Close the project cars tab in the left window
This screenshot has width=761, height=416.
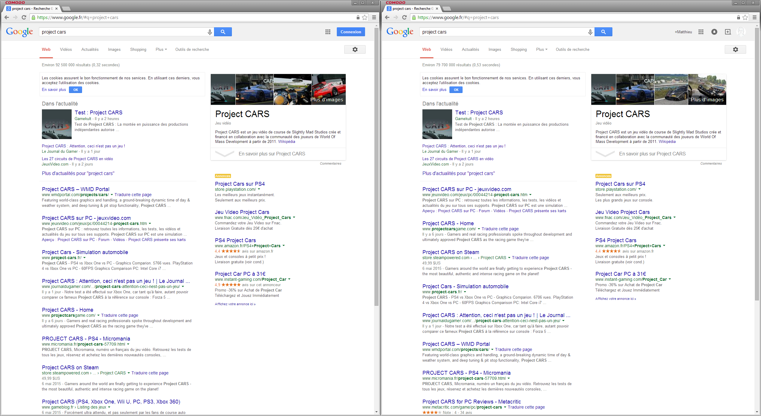(56, 9)
